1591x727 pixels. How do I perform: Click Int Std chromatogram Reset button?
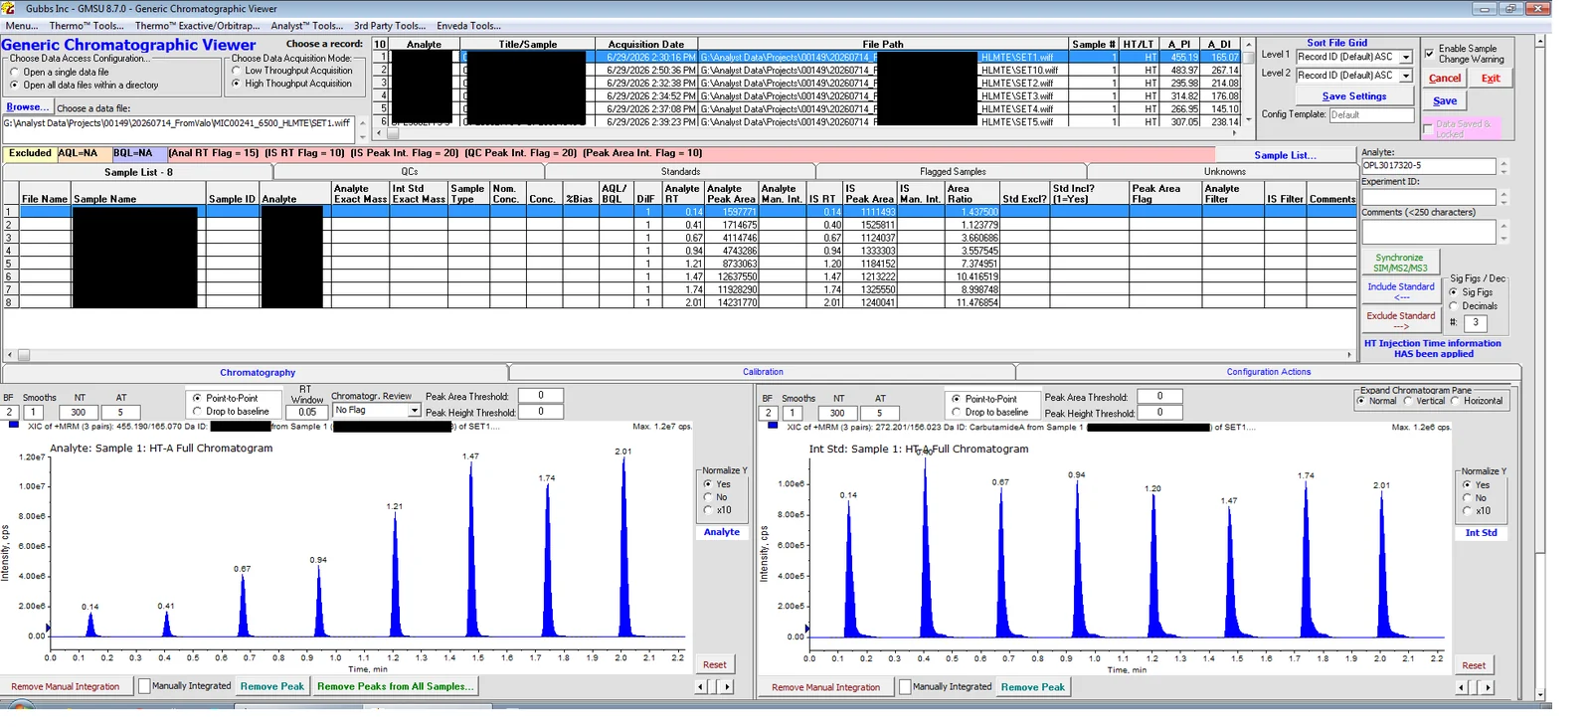click(x=1474, y=665)
